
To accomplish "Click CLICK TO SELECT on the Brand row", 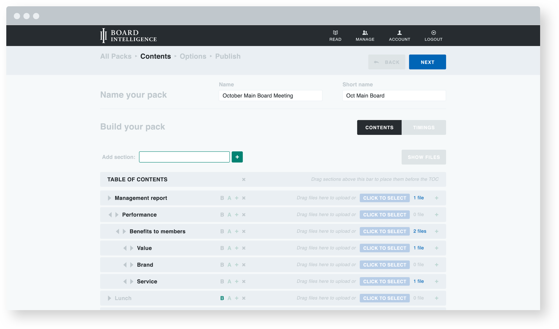I will pos(384,265).
